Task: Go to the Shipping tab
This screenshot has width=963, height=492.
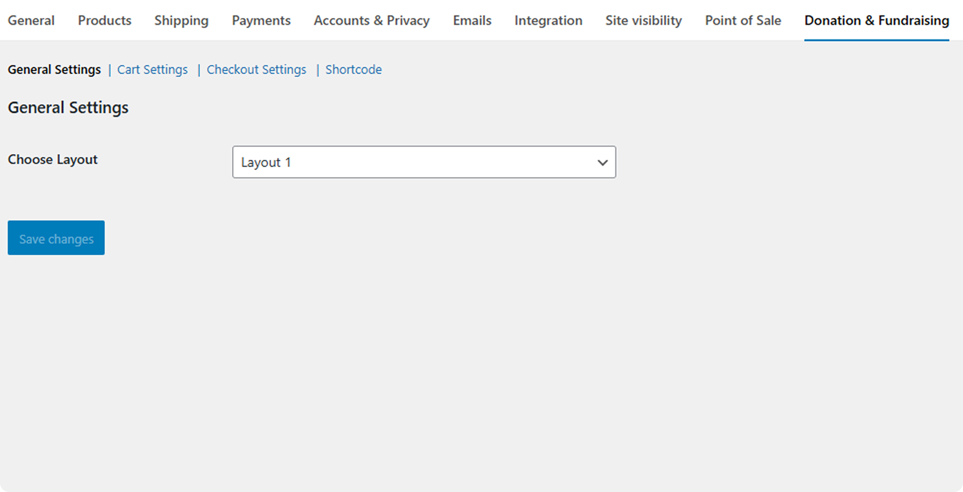Action: [x=181, y=20]
